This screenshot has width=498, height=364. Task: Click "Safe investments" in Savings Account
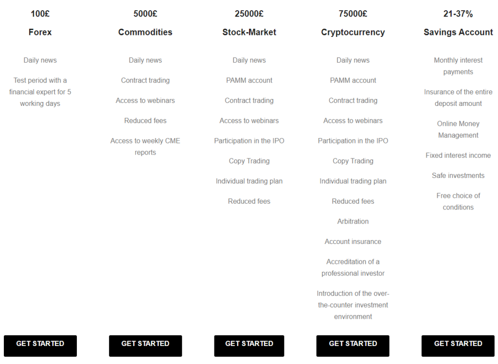pyautogui.click(x=458, y=175)
